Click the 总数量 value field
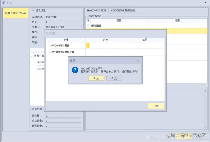210x142 pixels. (x=63, y=116)
